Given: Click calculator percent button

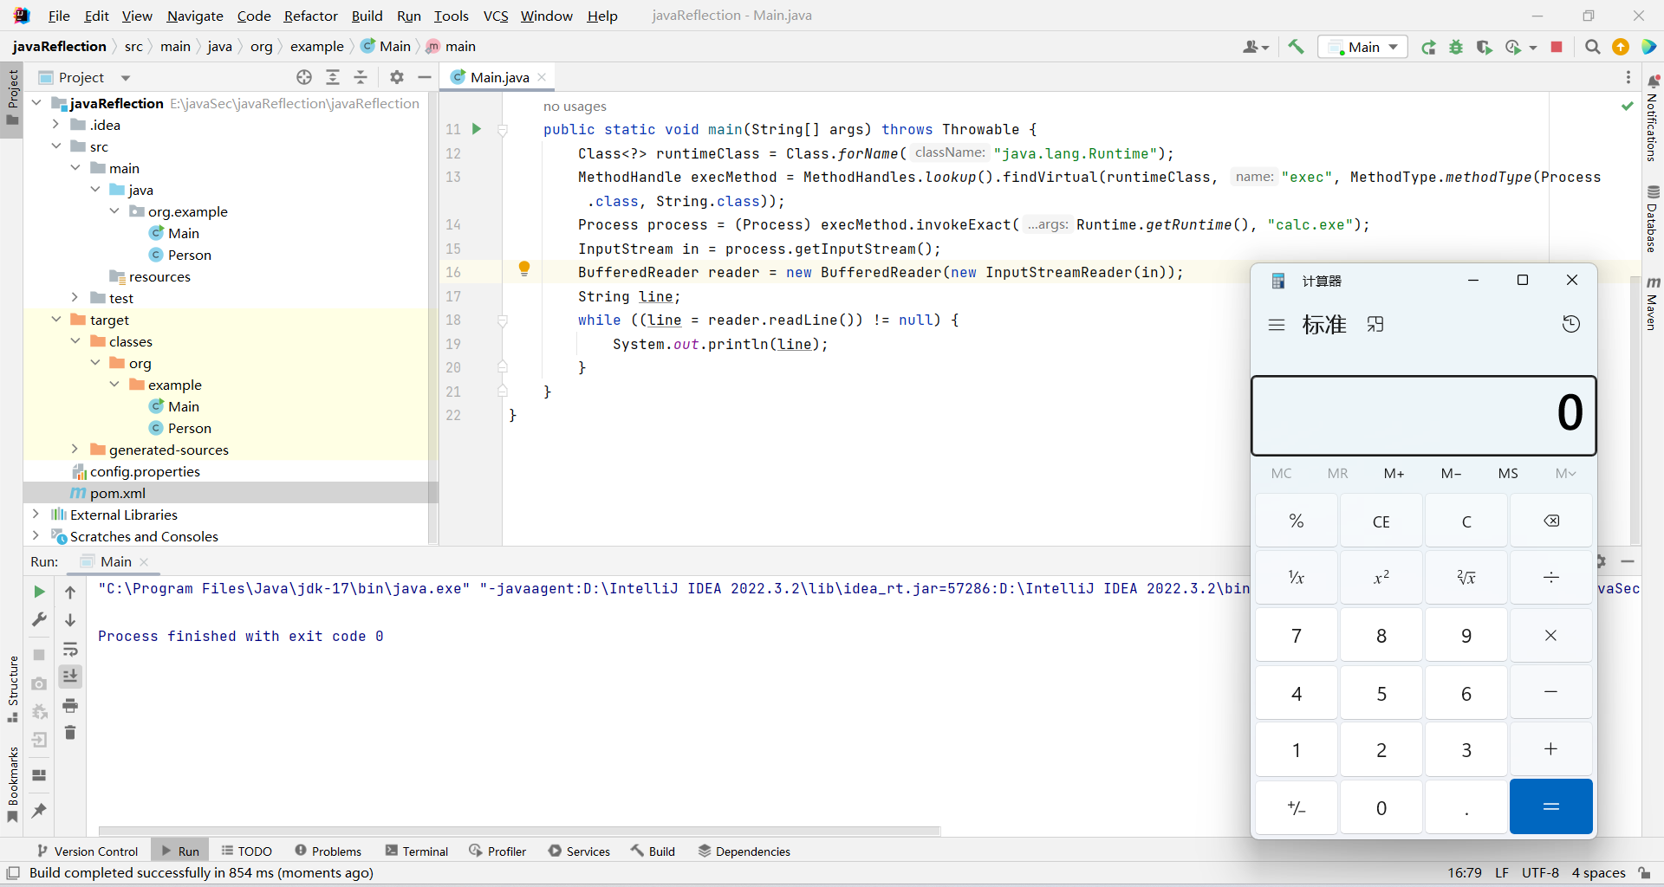Looking at the screenshot, I should (1296, 521).
